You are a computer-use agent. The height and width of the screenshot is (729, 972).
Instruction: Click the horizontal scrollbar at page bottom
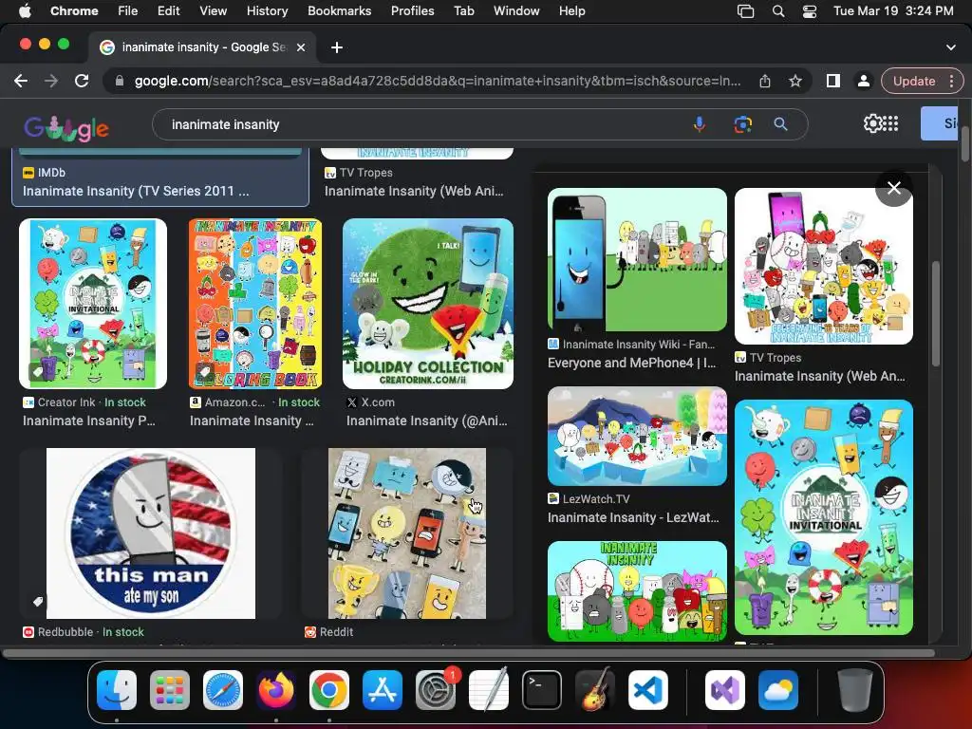(x=468, y=653)
